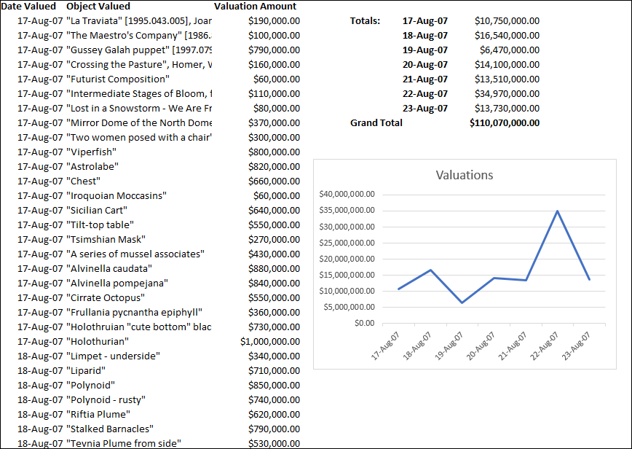This screenshot has height=449, width=632.
Task: Select the "Valuations" chart title
Action: click(x=464, y=175)
